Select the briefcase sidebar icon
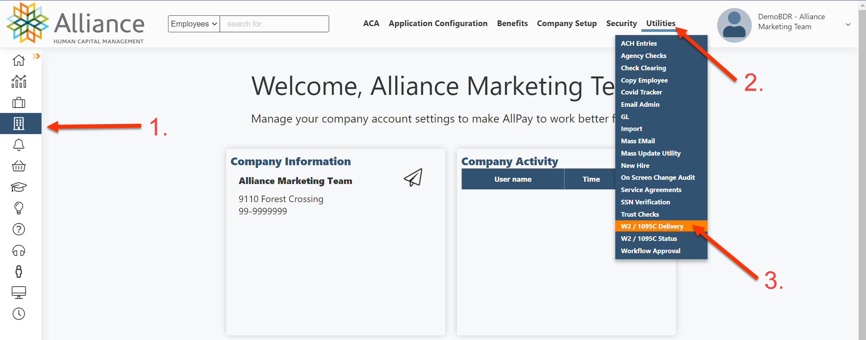Viewport: 866px width, 340px height. click(x=18, y=103)
